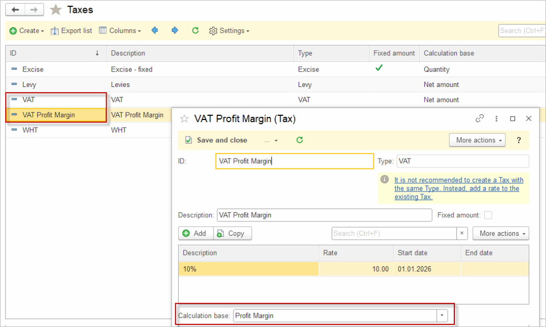Click Save and close button
546x327 pixels.
pos(216,140)
